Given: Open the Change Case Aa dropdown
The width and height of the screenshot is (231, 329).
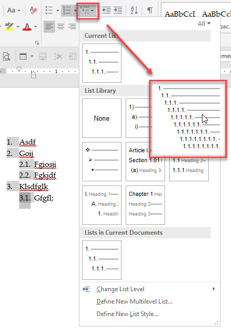Looking at the screenshot, I should point(13,10).
